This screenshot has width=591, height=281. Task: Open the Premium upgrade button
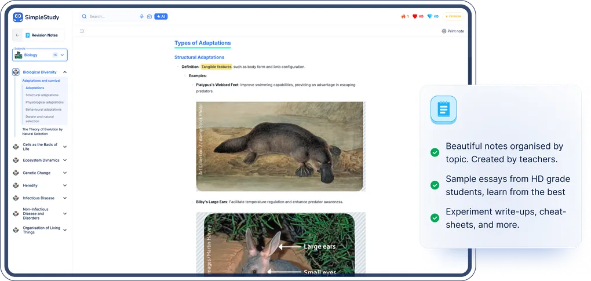453,17
